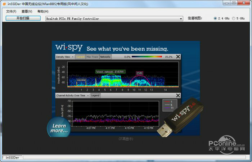The width and height of the screenshot is (252, 162).
Task: Click the (不再显示) don't show again link
Action: tap(126, 138)
